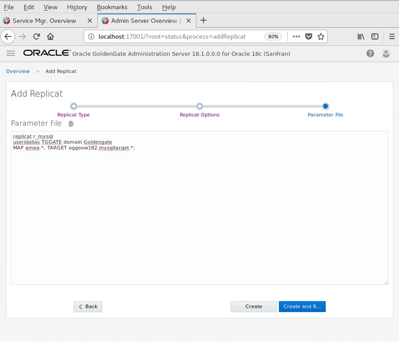
Task: Open a new browser tab
Action: [x=203, y=20]
